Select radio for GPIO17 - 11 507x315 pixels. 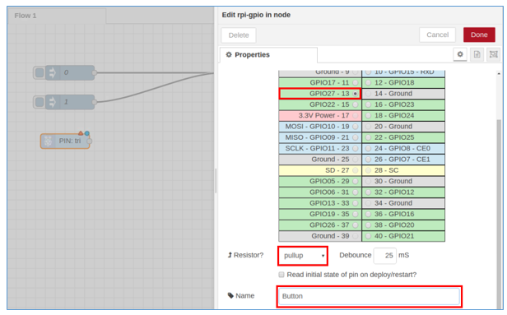(356, 83)
